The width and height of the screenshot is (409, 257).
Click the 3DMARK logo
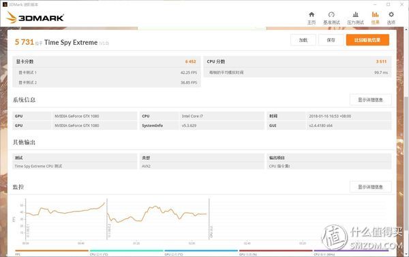35,18
